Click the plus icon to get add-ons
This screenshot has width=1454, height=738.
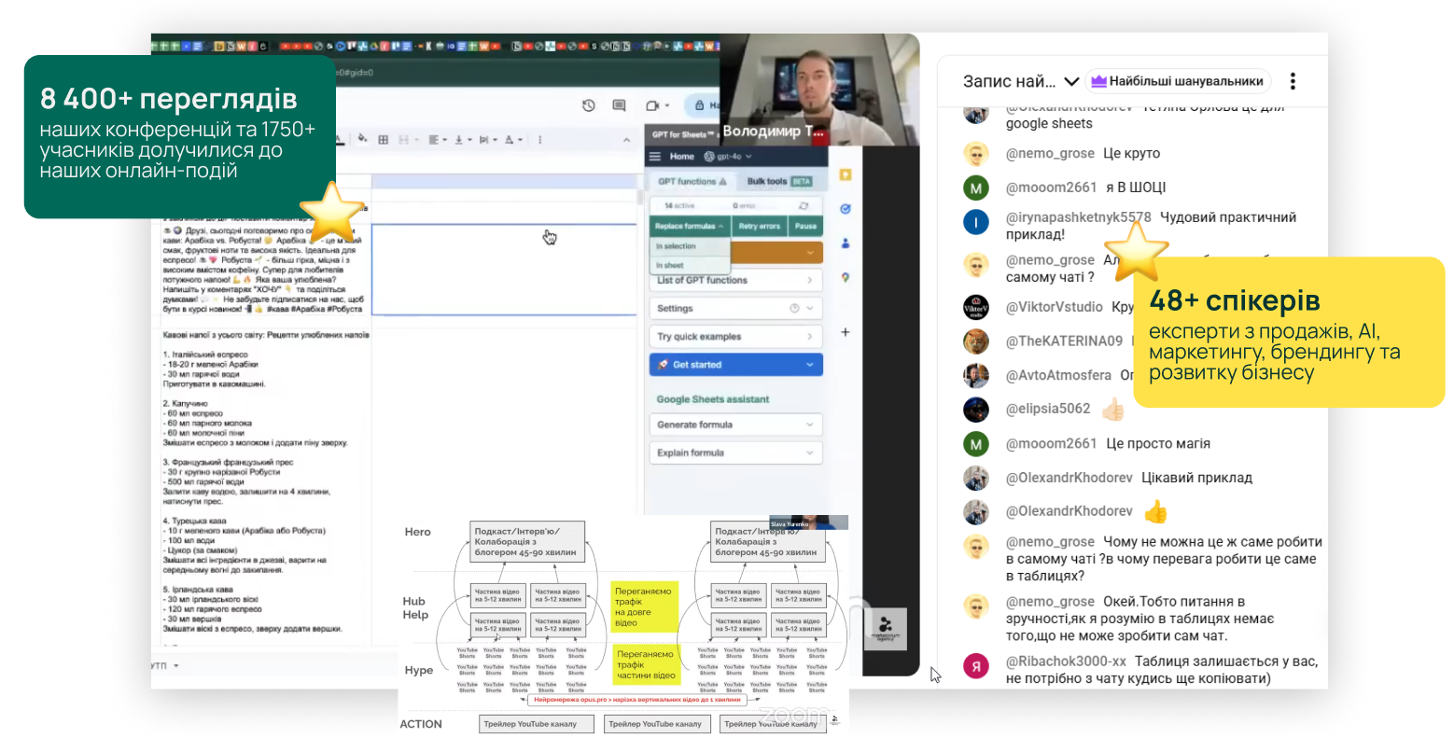[846, 332]
